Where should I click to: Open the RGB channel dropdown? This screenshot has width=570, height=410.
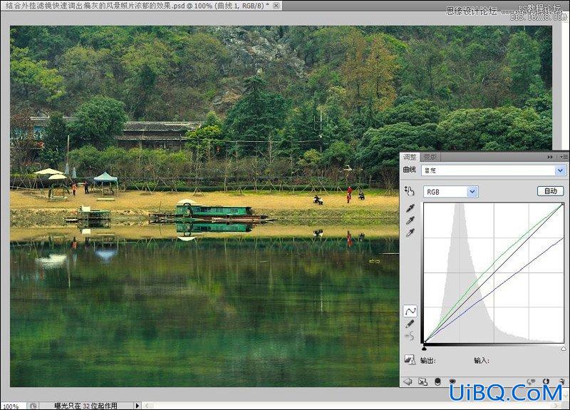451,192
